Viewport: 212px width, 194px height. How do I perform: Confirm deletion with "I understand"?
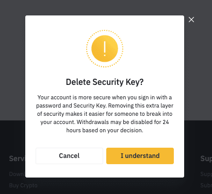140,156
